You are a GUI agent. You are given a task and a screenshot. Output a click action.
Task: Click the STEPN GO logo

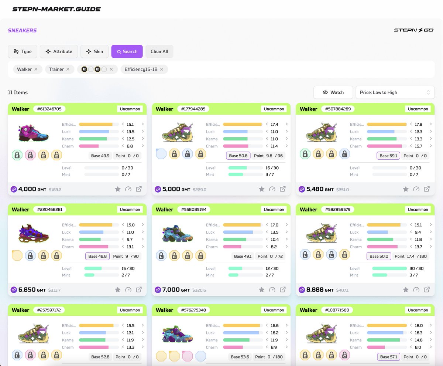click(x=413, y=30)
